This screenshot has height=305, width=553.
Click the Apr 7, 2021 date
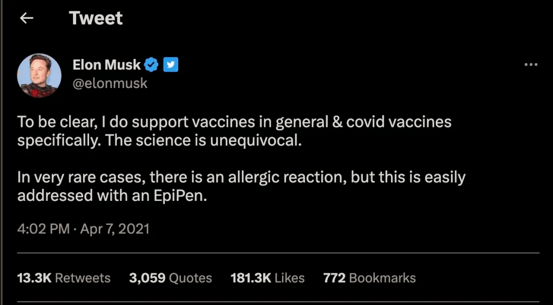(114, 229)
